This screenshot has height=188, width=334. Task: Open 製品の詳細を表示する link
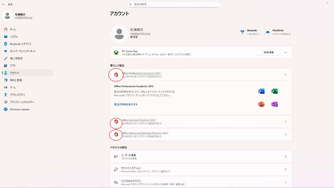(126, 104)
